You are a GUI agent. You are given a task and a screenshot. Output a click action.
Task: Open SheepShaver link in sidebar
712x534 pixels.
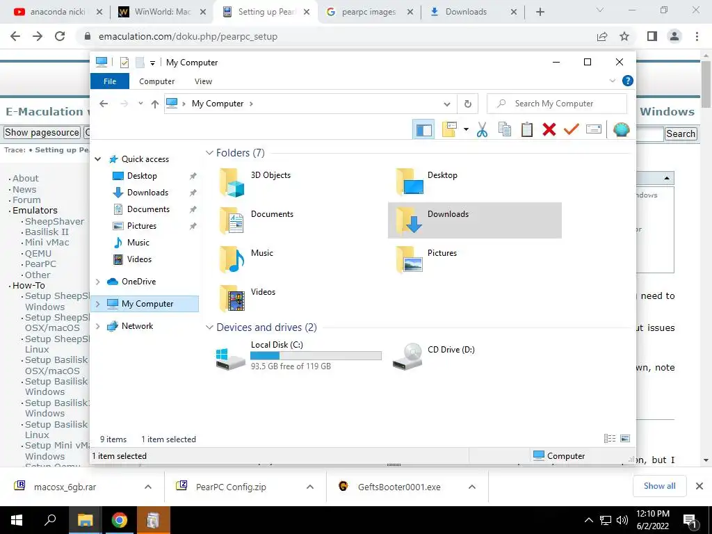tap(54, 222)
